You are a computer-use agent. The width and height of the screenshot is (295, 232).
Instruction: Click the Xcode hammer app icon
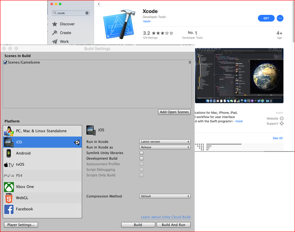119,24
